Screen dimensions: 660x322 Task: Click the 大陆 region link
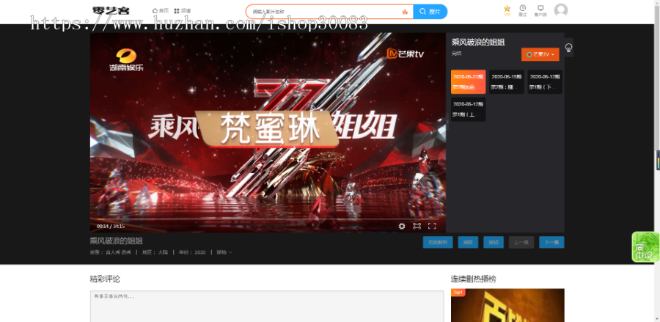(163, 252)
